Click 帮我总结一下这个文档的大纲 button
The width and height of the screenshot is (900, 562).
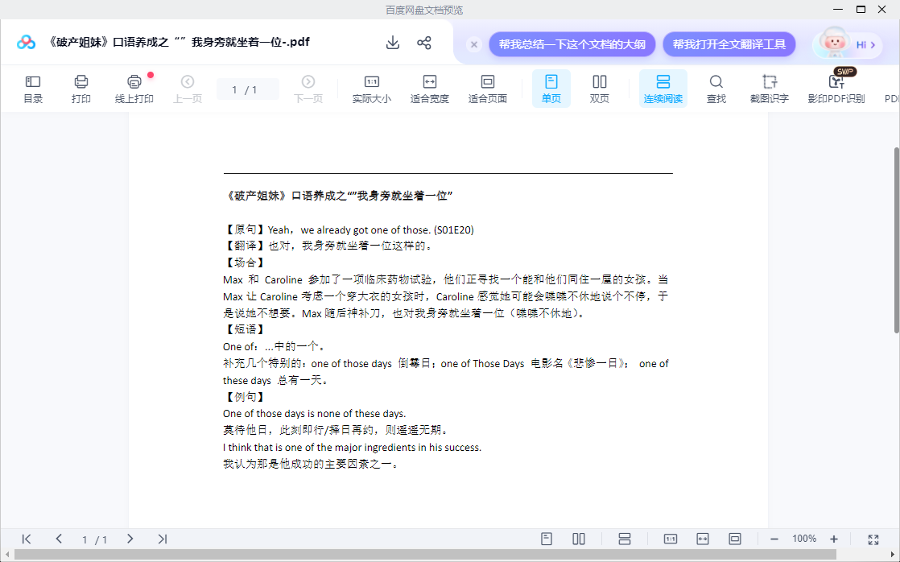coord(572,44)
